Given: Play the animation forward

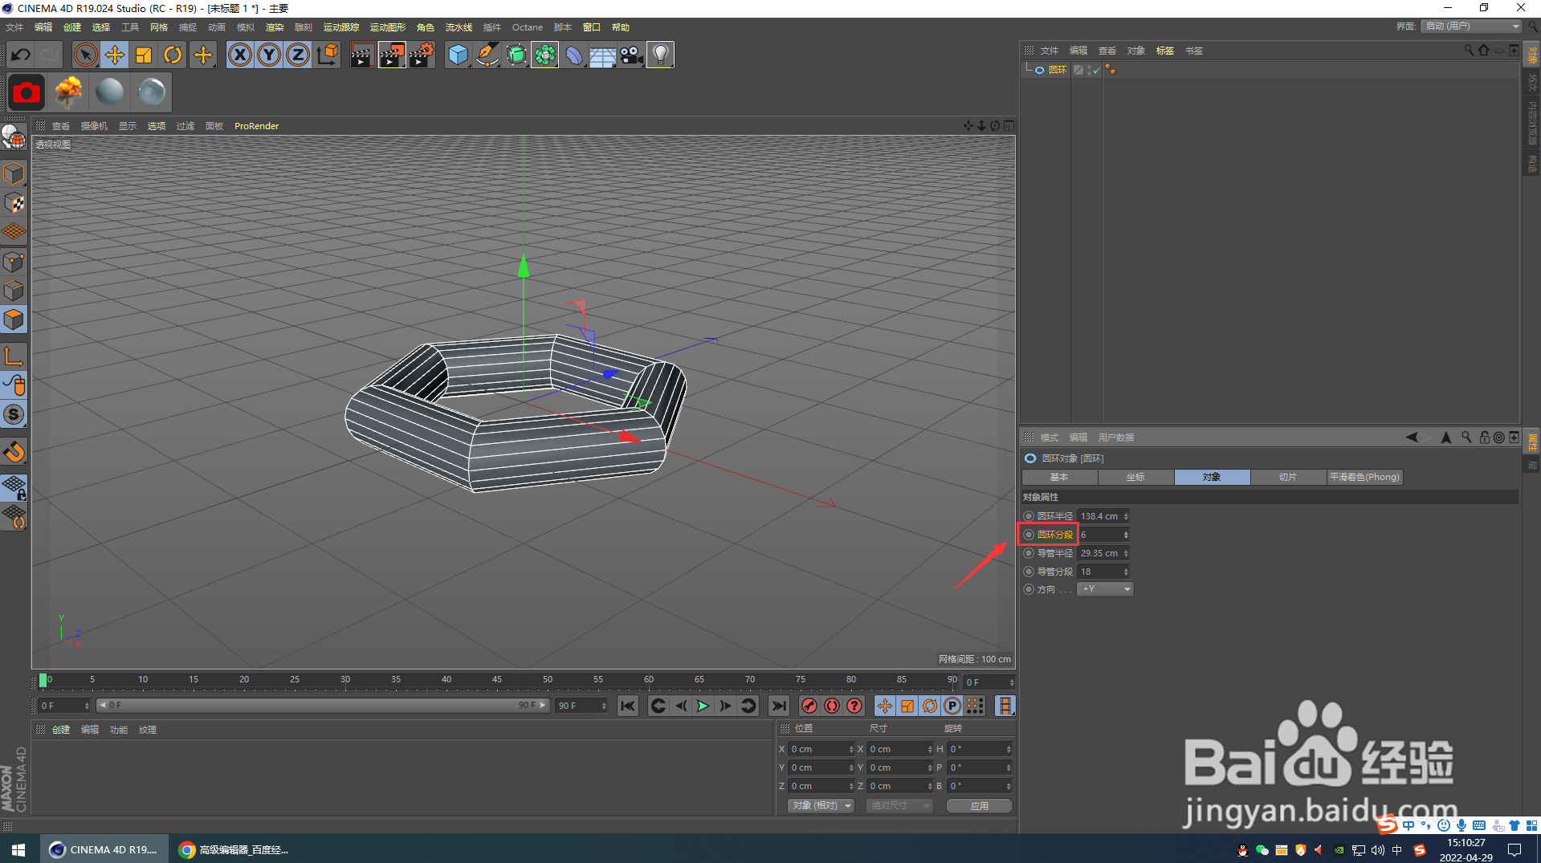Looking at the screenshot, I should (x=703, y=706).
